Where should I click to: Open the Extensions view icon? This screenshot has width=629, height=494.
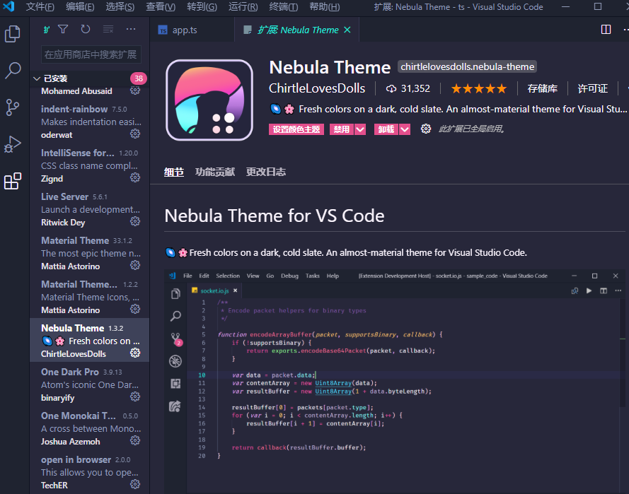[x=13, y=181]
